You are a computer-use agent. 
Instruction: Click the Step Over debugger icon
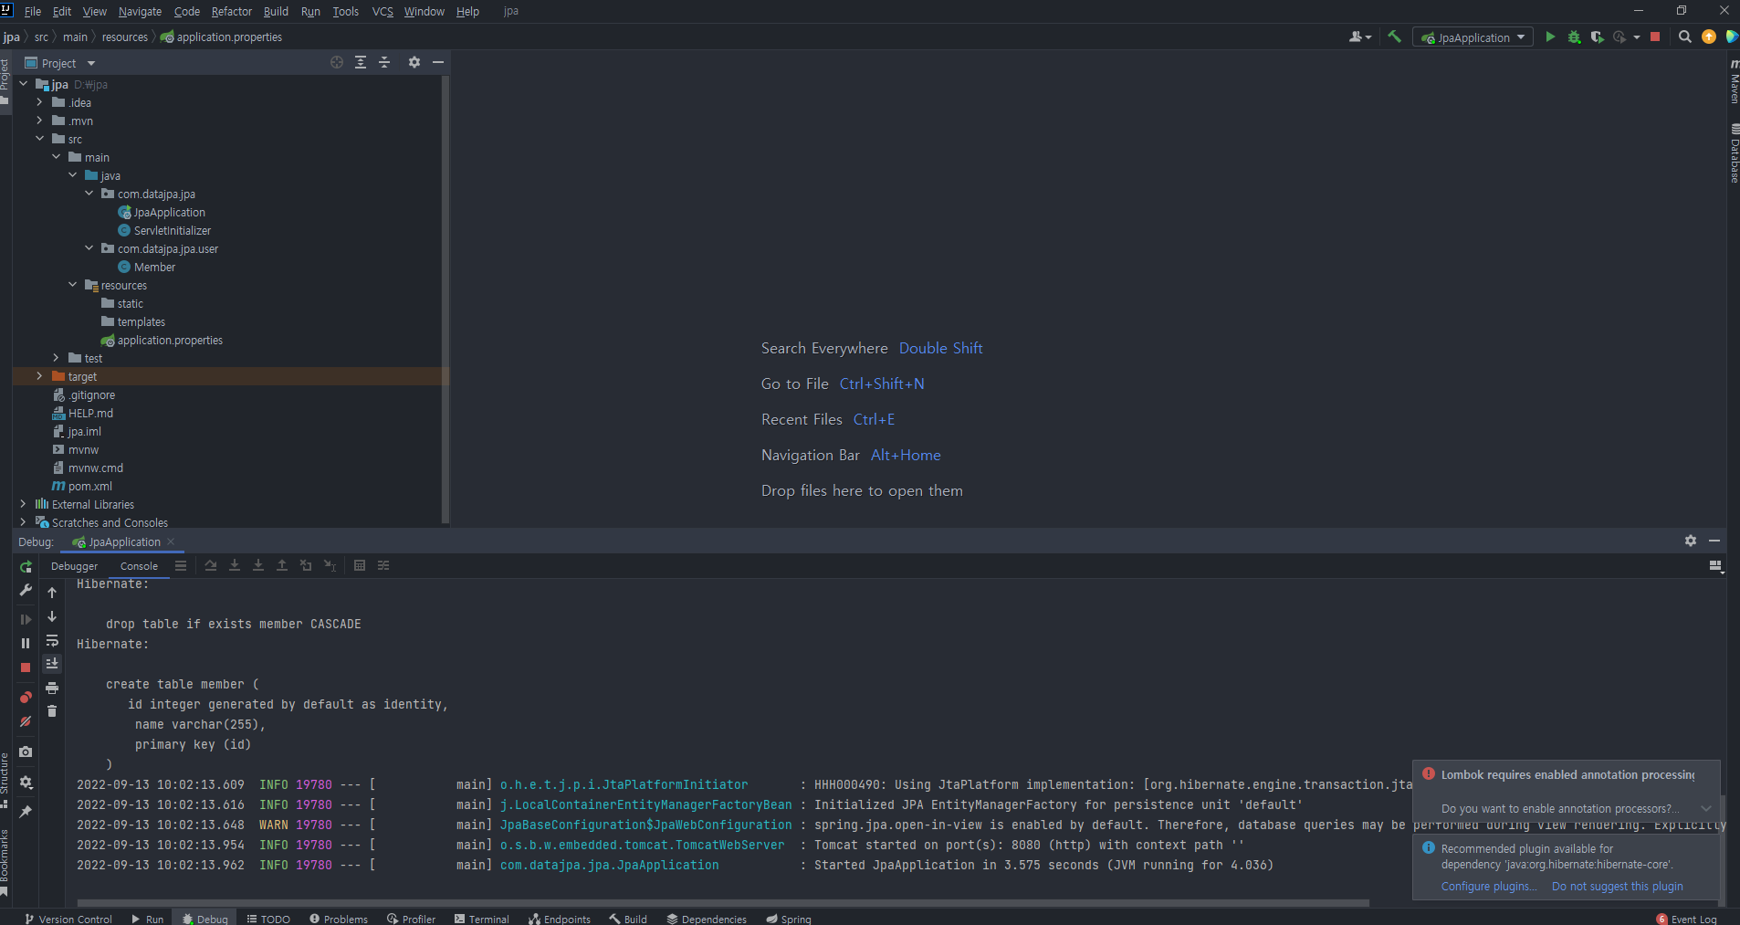click(211, 565)
